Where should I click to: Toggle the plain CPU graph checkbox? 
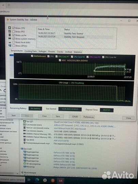click(48, 56)
